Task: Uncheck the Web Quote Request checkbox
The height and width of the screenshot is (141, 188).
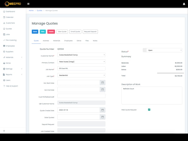Action: pyautogui.click(x=149, y=110)
